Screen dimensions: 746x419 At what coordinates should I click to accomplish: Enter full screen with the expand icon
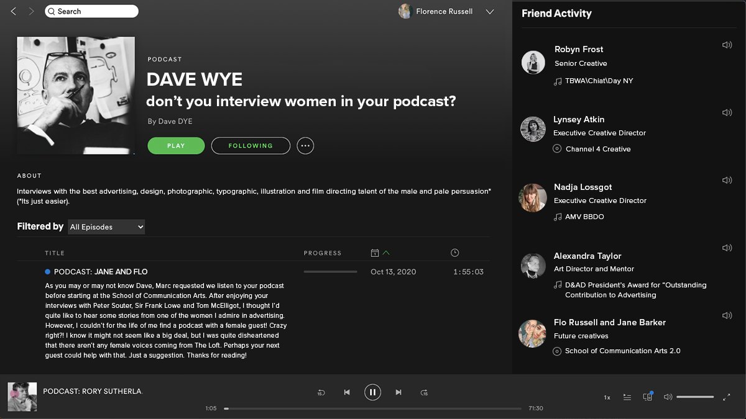[x=726, y=397]
